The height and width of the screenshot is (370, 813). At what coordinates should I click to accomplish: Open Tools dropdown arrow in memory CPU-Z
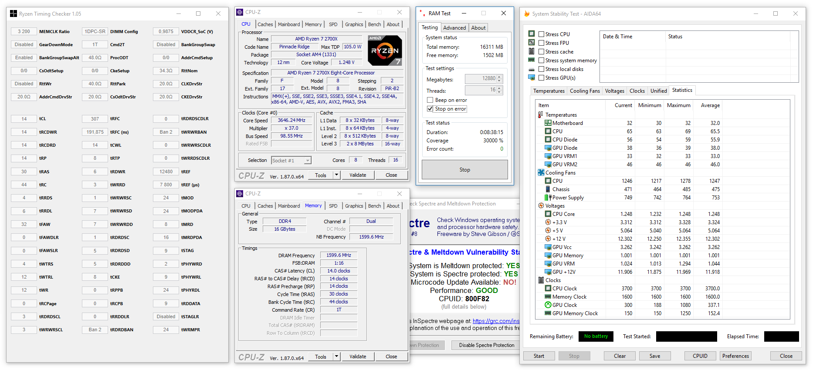[336, 357]
